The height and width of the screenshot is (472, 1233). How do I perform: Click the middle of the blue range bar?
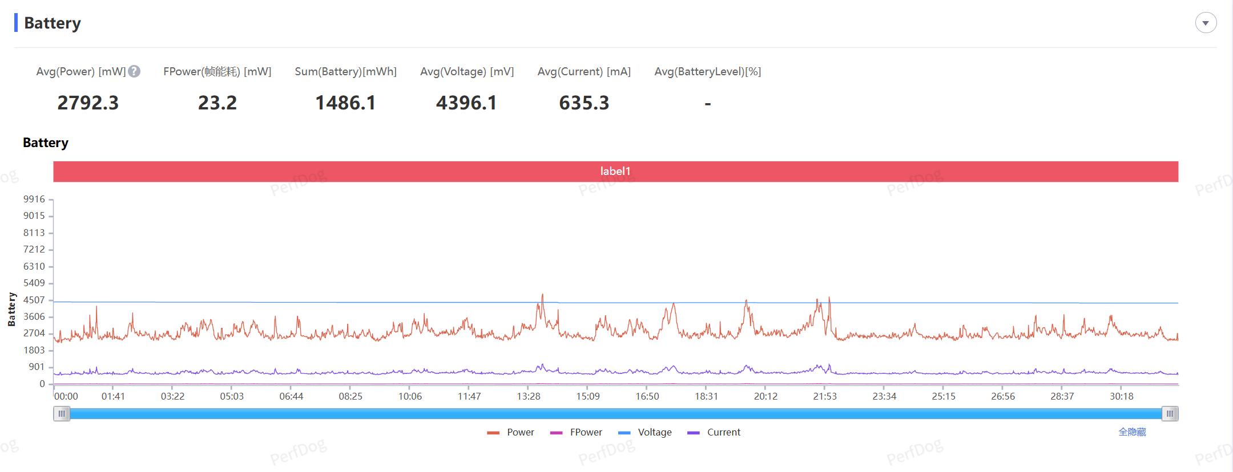615,414
